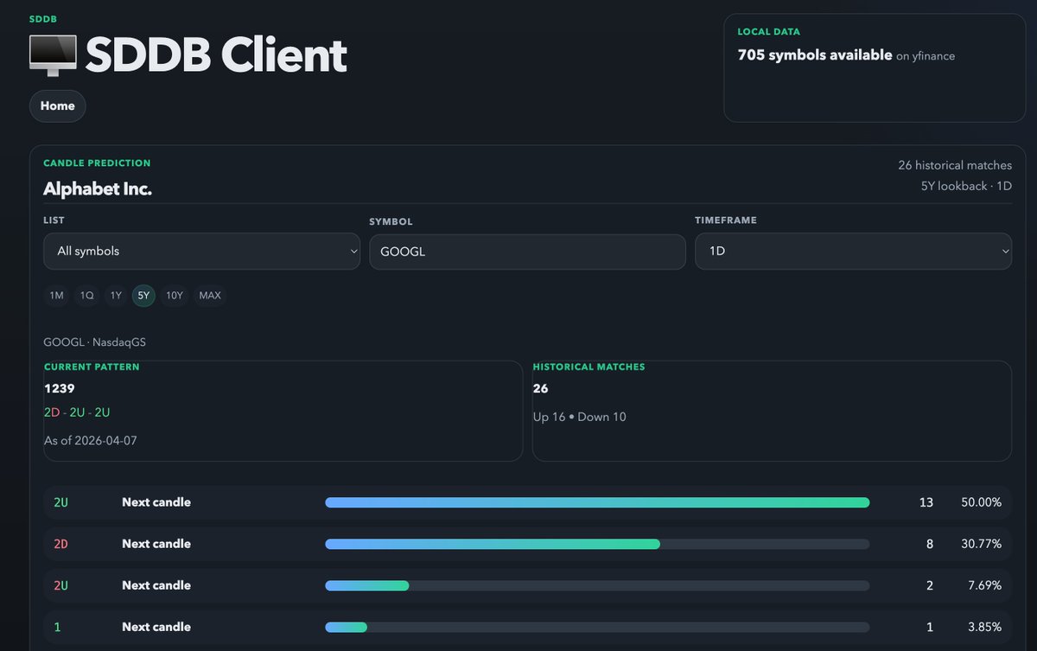This screenshot has height=651, width=1037.
Task: Click the 50.00% progress bar
Action: click(x=597, y=502)
